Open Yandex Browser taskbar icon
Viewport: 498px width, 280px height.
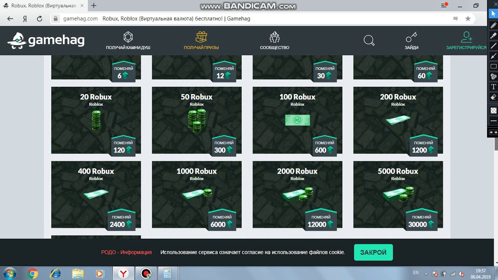(123, 273)
